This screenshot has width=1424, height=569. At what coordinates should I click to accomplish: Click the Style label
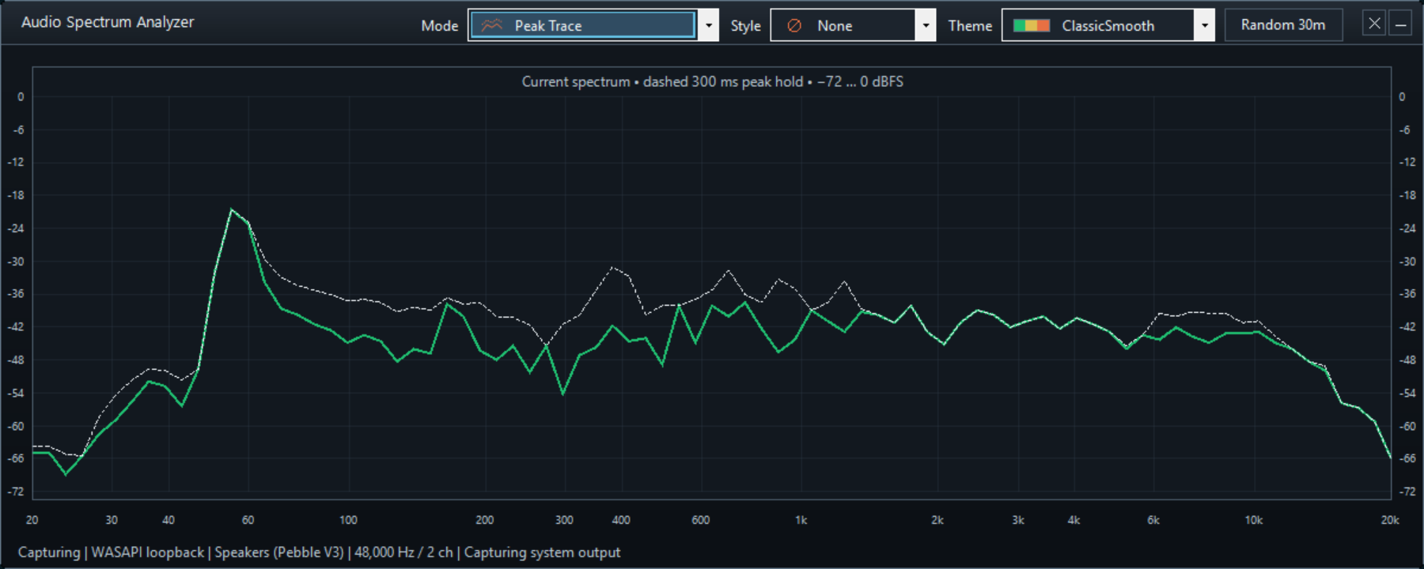point(746,26)
